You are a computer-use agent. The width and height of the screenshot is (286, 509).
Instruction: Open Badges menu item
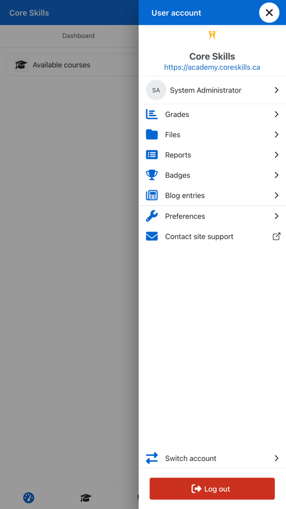tap(212, 175)
